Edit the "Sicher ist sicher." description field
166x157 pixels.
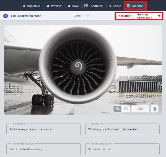coord(122,149)
